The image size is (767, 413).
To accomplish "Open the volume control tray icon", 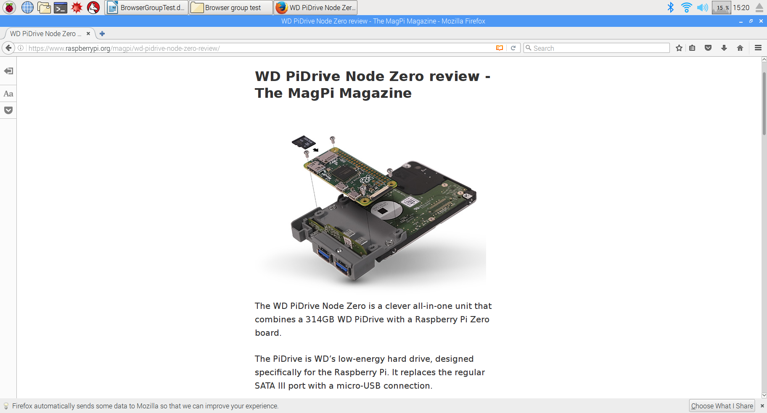I will pos(702,8).
